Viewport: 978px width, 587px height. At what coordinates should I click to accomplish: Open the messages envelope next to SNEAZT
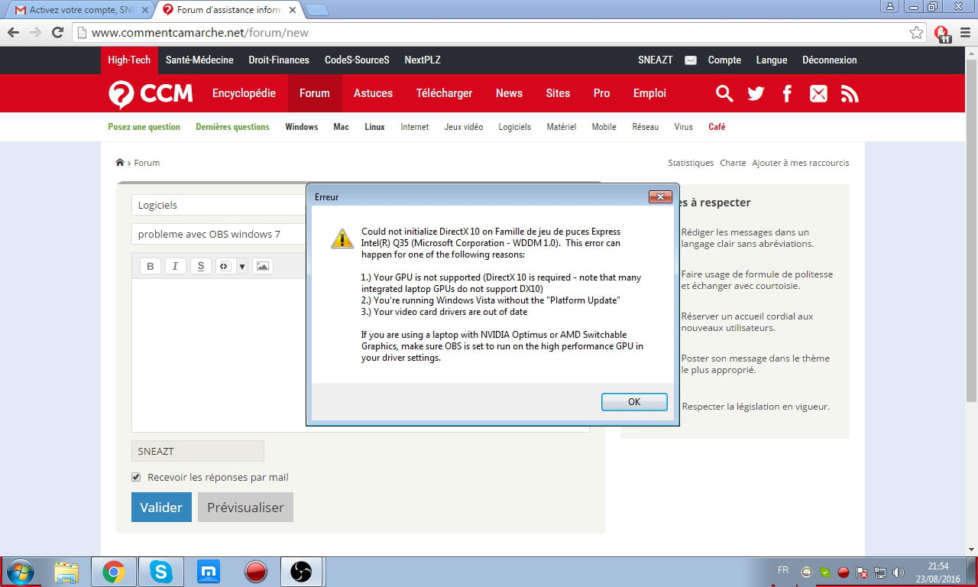click(691, 60)
